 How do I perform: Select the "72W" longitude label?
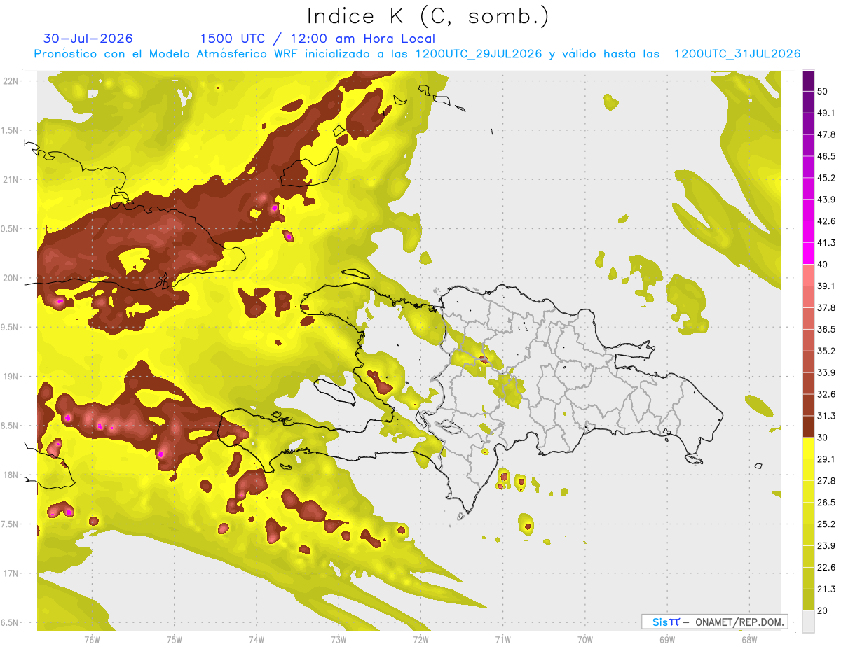(420, 638)
